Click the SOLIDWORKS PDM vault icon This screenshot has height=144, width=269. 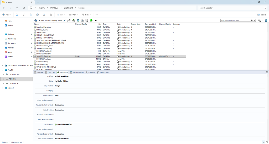point(36,20)
